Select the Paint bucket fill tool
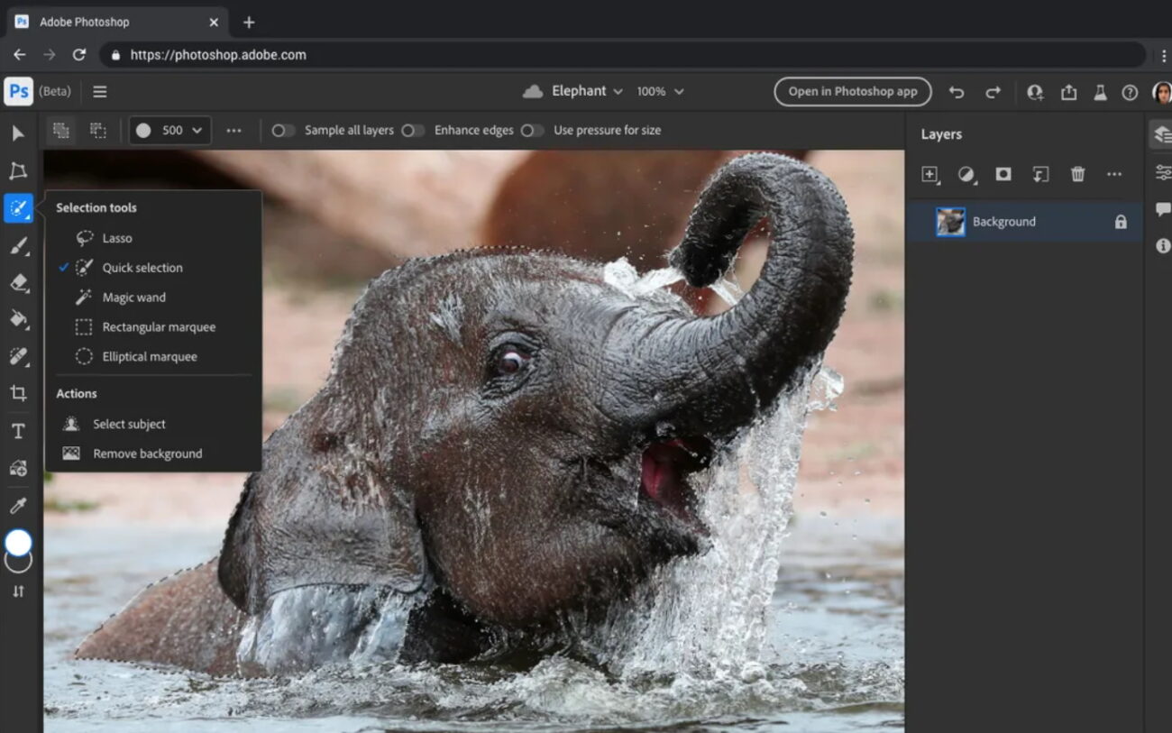Screen dimensions: 1172x733 pyautogui.click(x=18, y=319)
